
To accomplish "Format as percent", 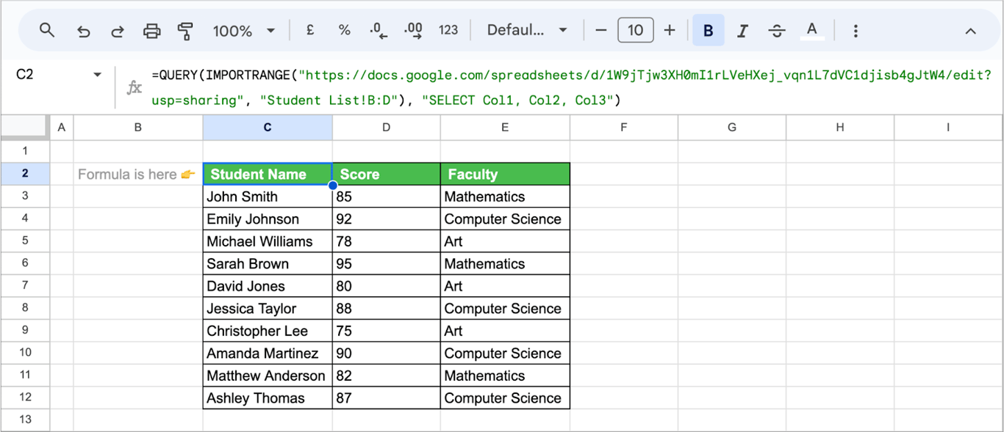I will pyautogui.click(x=344, y=30).
